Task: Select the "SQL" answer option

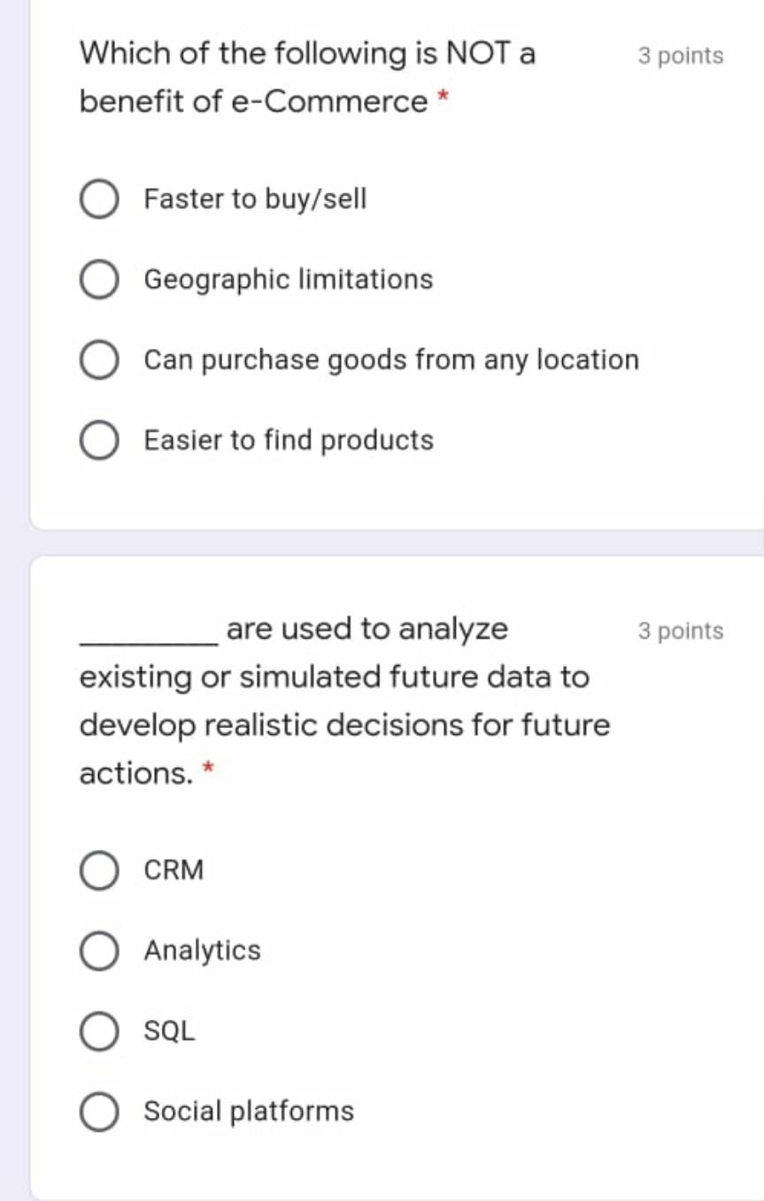Action: 98,1031
